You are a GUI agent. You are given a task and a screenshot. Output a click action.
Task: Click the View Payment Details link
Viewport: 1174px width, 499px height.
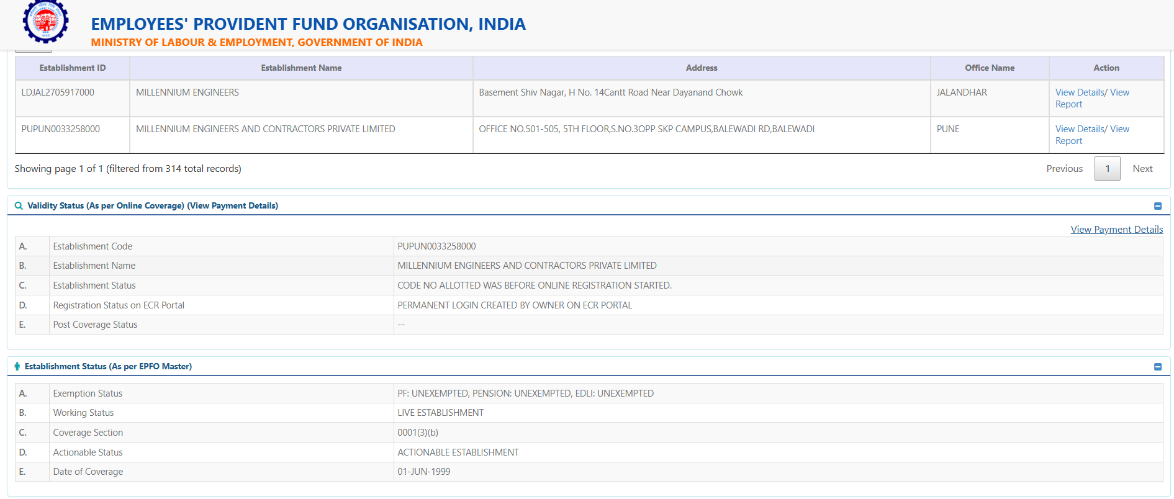(1116, 230)
